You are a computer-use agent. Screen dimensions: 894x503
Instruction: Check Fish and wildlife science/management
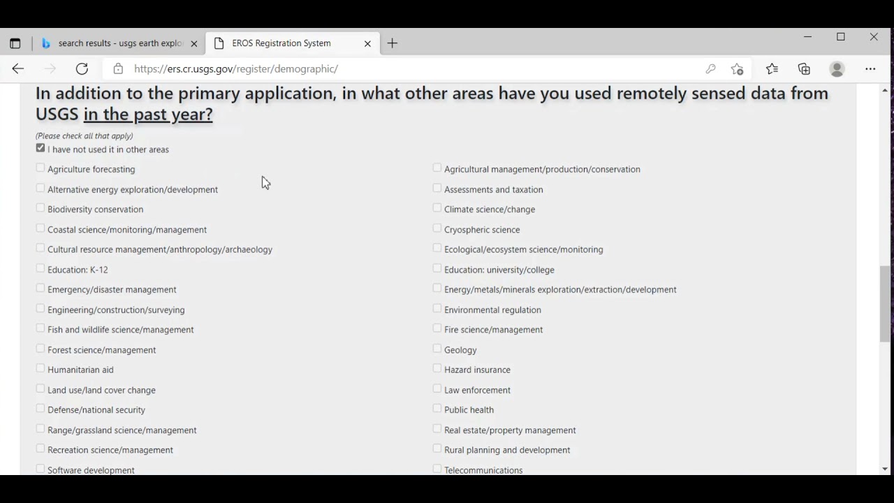pos(41,328)
